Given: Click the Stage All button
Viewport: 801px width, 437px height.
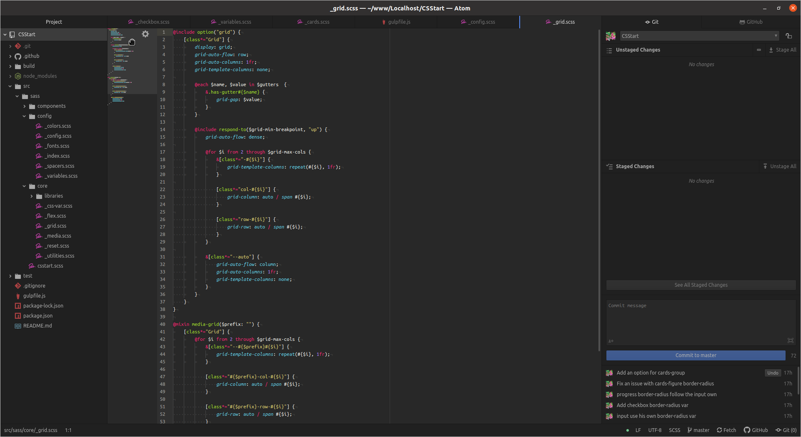Looking at the screenshot, I should 782,50.
